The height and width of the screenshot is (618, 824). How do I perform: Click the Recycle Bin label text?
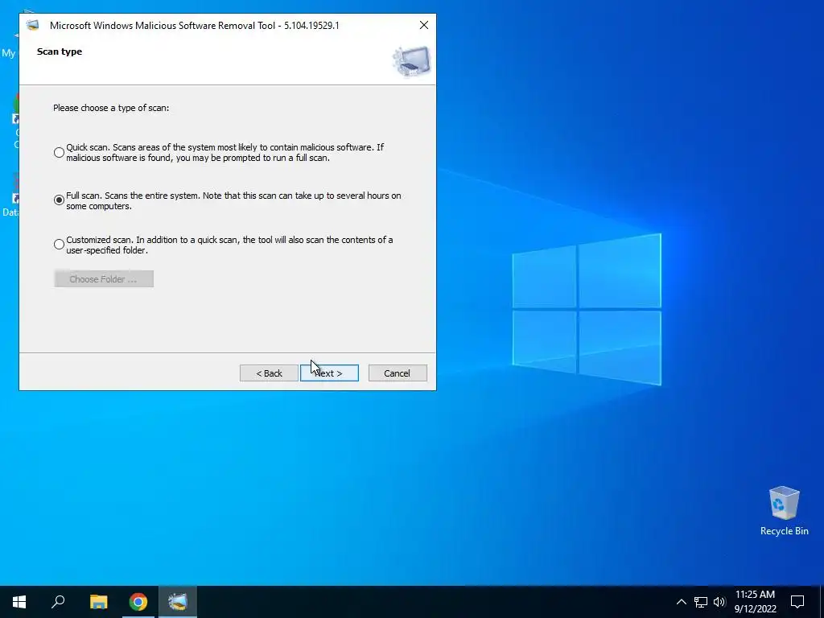tap(784, 531)
